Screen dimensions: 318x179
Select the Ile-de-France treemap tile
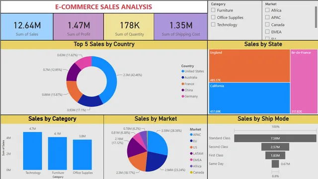point(304,82)
